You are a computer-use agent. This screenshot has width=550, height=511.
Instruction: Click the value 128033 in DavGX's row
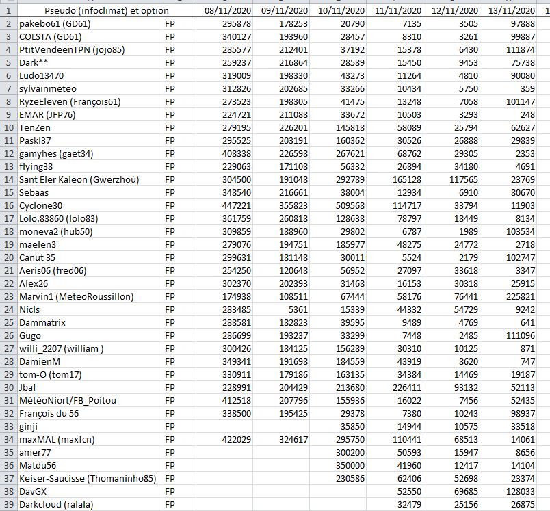[508, 491]
